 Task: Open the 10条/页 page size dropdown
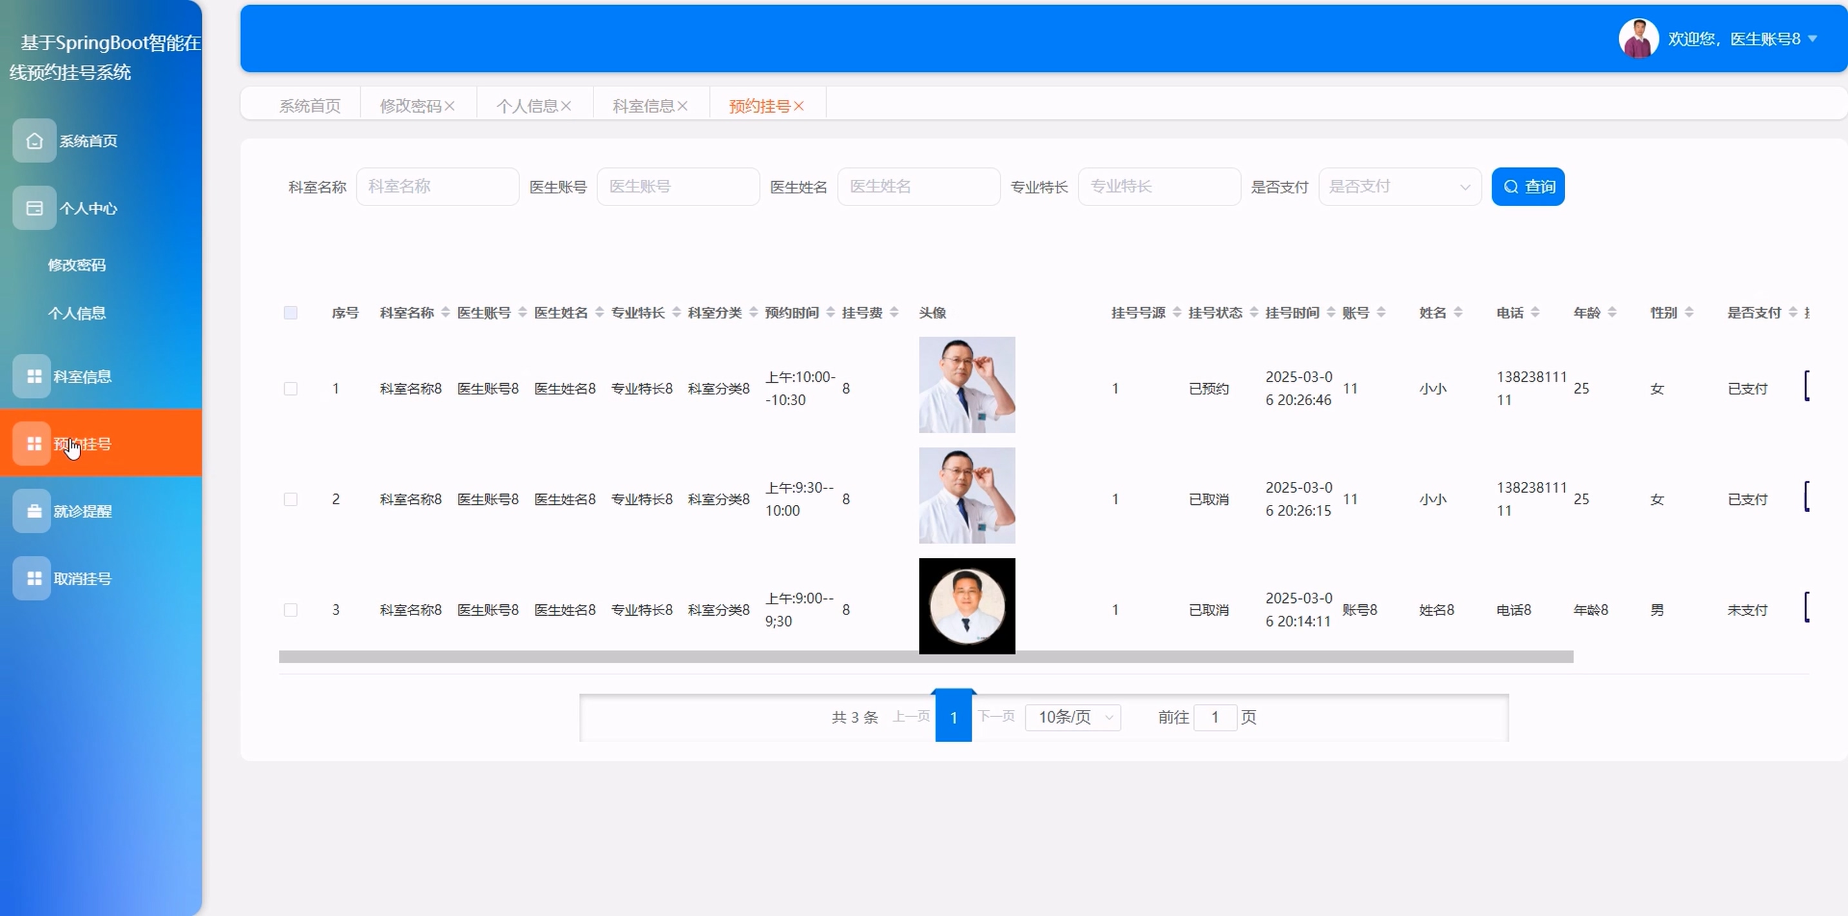[x=1073, y=716]
